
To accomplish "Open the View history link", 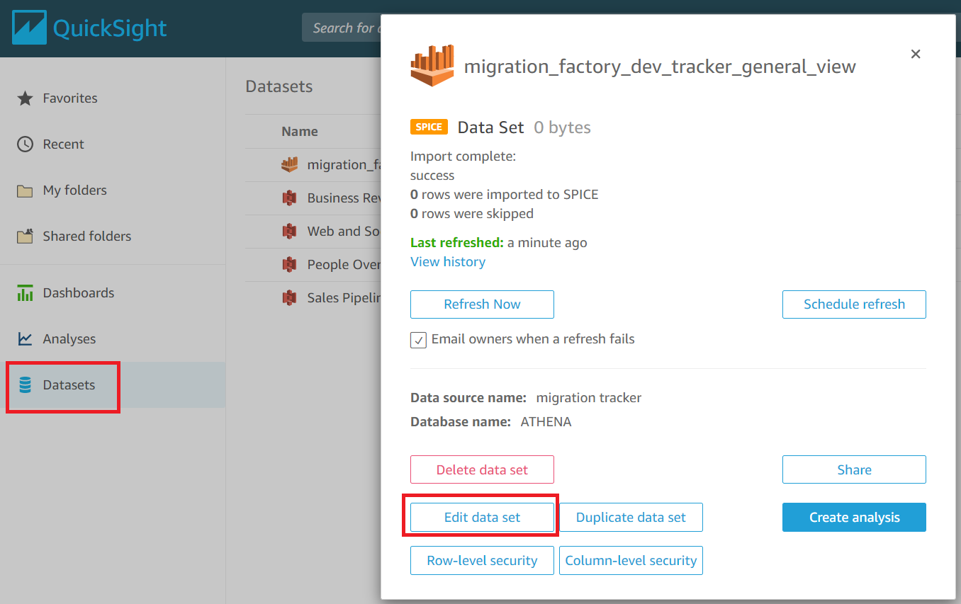I will point(448,262).
